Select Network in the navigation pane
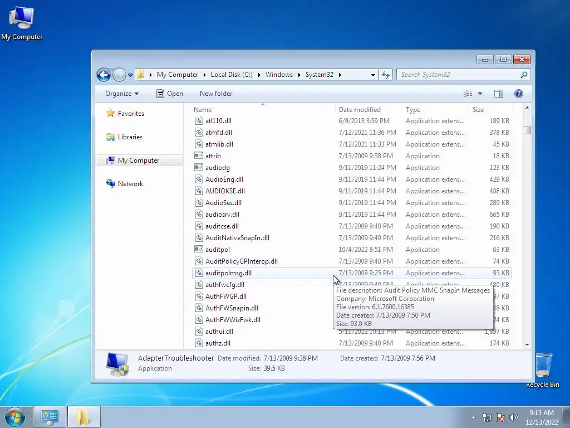Screen dimensions: 570x428 click(125, 184)
